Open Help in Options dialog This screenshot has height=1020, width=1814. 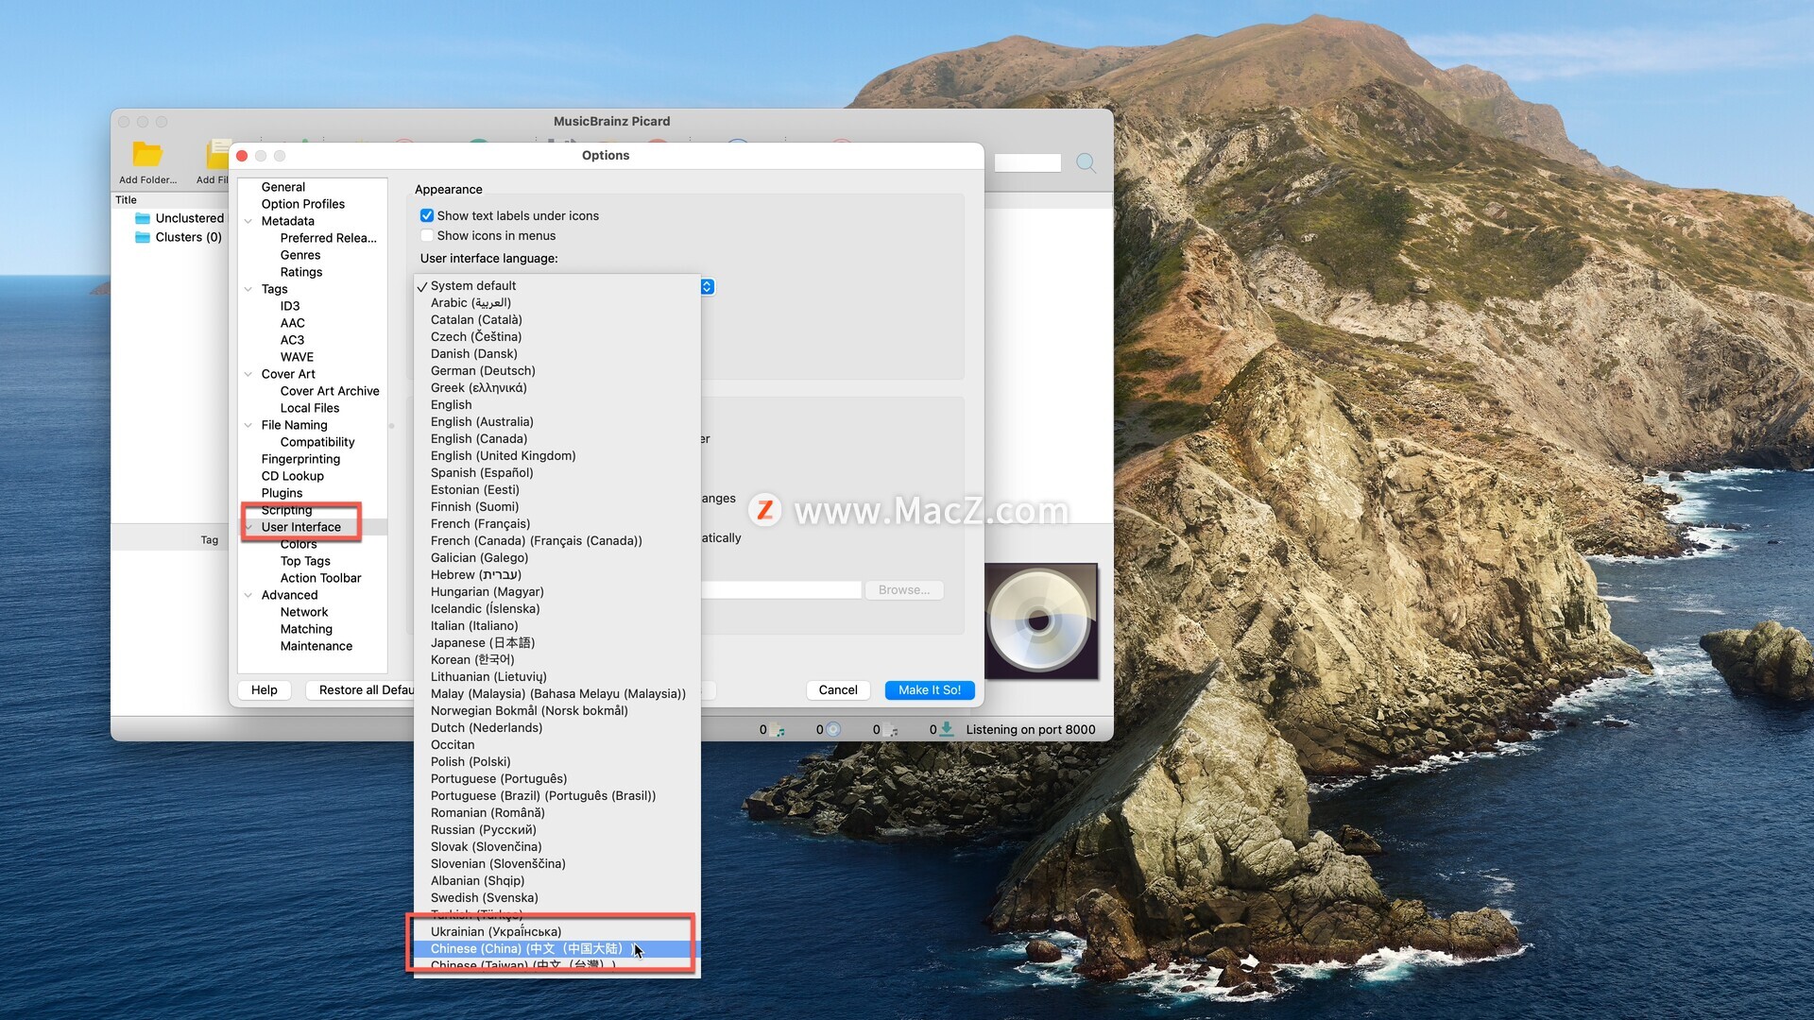[265, 690]
